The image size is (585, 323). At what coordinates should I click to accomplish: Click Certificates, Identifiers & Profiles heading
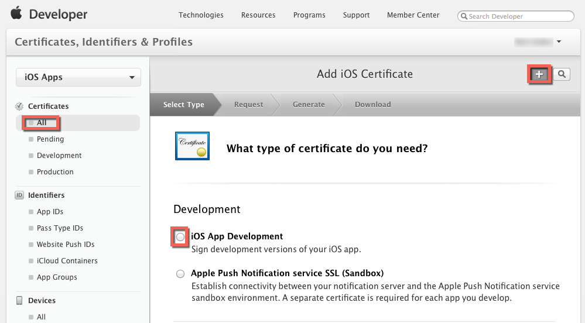(x=104, y=42)
